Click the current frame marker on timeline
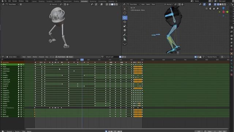The height and width of the screenshot is (132, 234). 82,60
